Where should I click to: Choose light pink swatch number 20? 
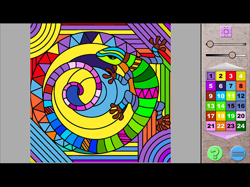[x=241, y=116]
